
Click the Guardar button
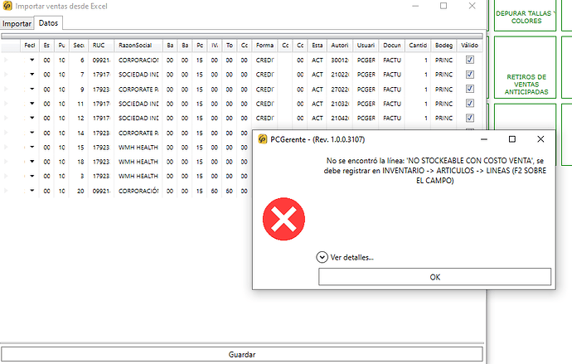click(241, 354)
